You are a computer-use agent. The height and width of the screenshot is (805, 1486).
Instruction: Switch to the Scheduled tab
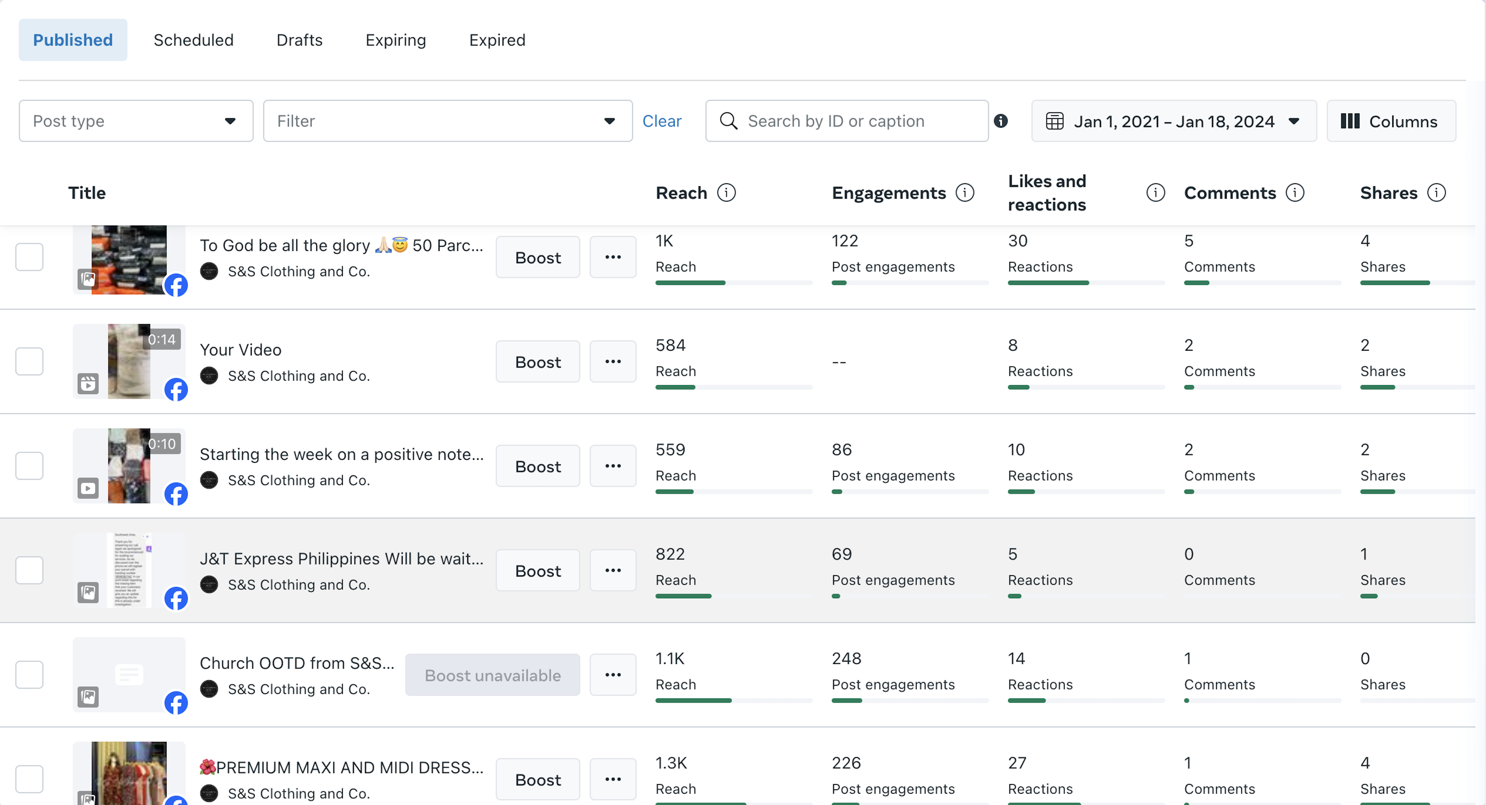[x=193, y=40]
